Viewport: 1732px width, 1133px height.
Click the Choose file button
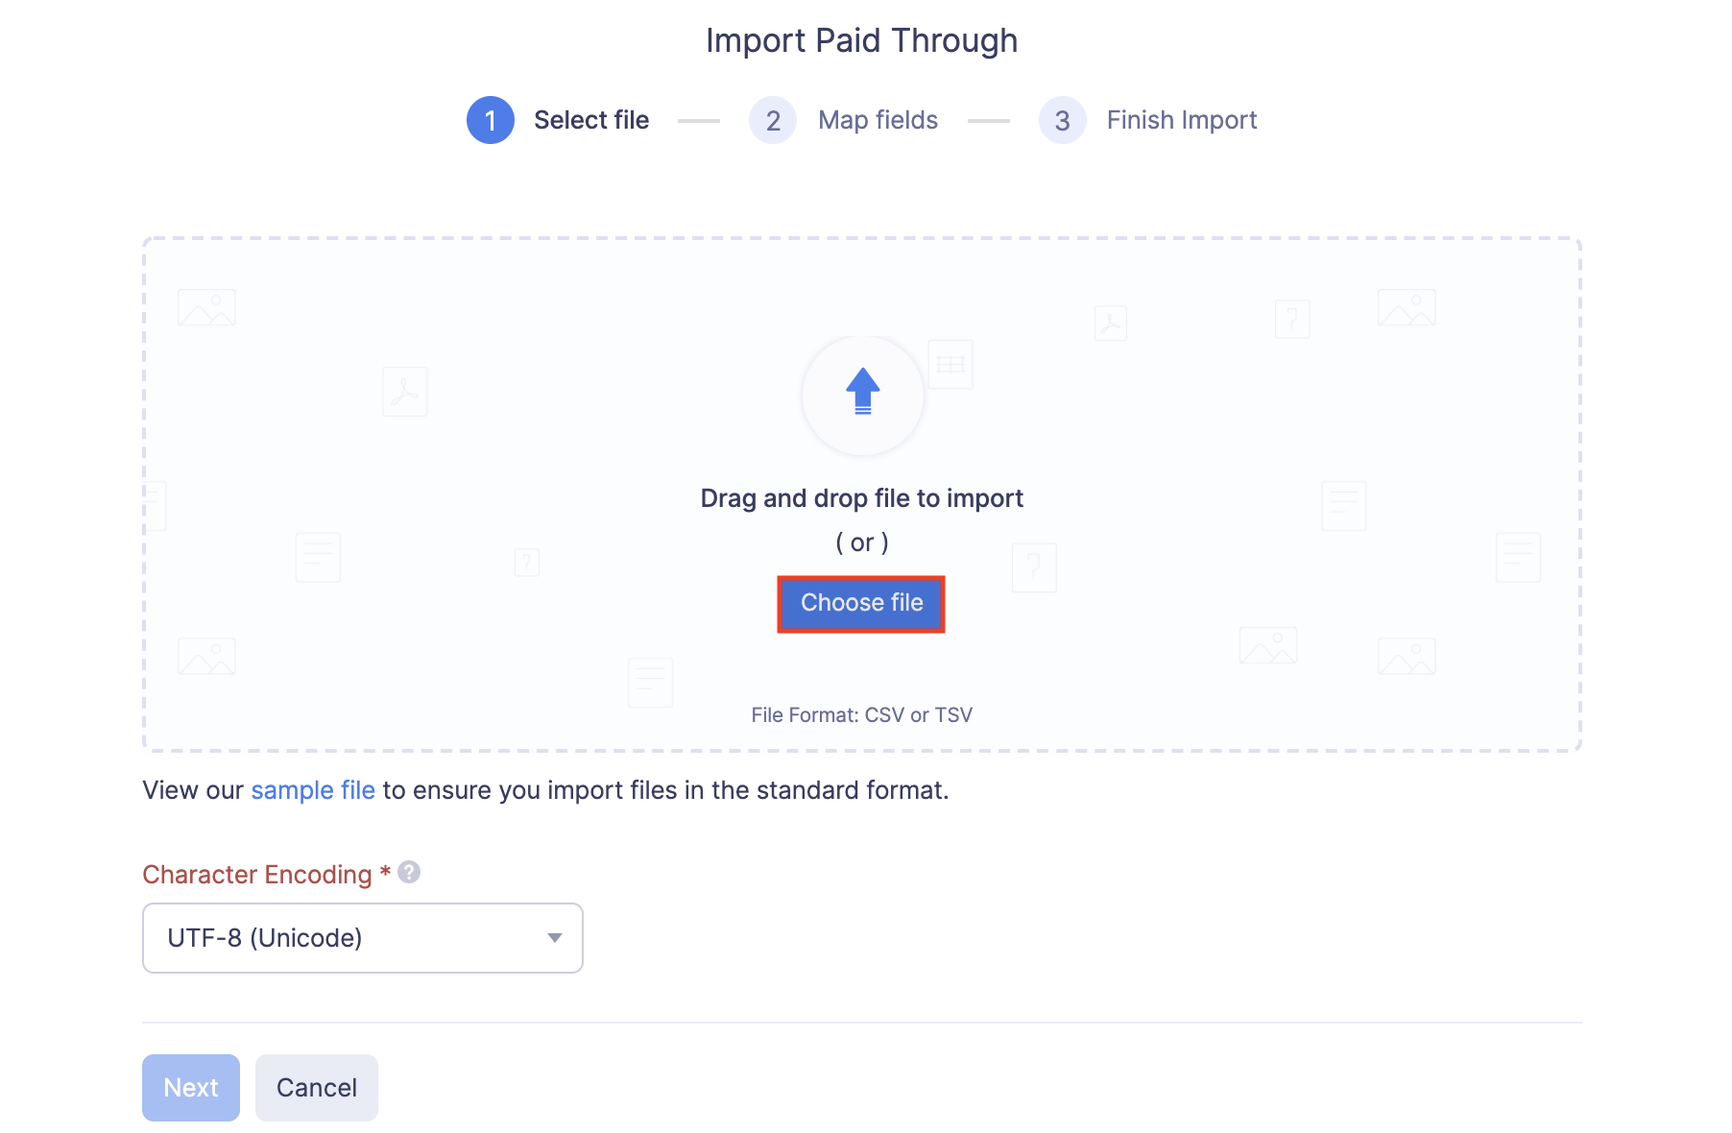tap(861, 603)
